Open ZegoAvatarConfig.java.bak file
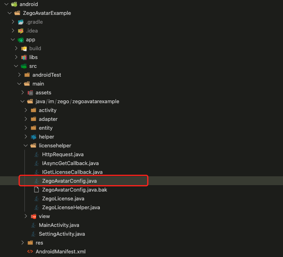 point(75,190)
